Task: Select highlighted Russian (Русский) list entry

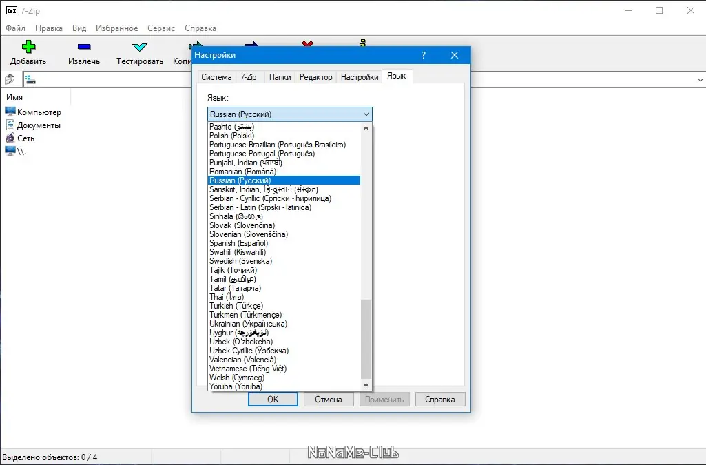Action: 284,180
